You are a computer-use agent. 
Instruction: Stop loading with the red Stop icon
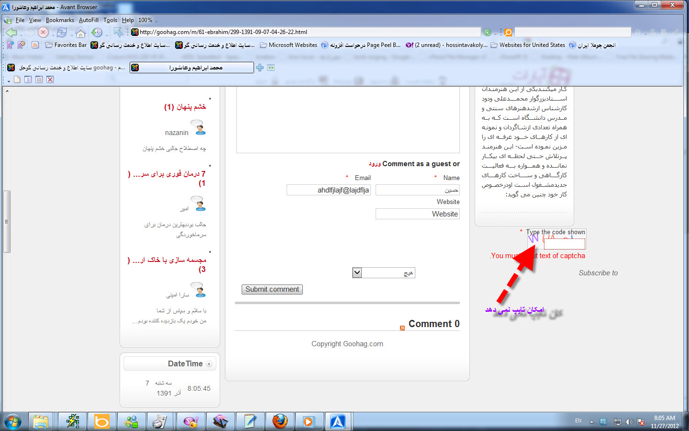pyautogui.click(x=43, y=32)
